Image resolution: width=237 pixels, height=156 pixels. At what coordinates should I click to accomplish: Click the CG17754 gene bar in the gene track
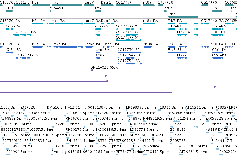(x=129, y=5)
